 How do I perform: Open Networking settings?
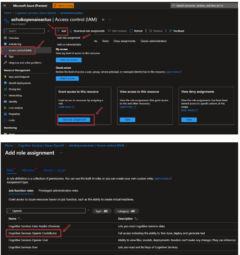point(15,95)
